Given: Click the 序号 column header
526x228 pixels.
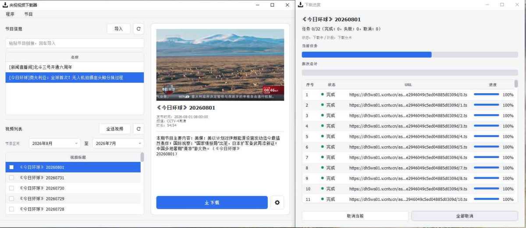Looking at the screenshot, I should (x=309, y=85).
